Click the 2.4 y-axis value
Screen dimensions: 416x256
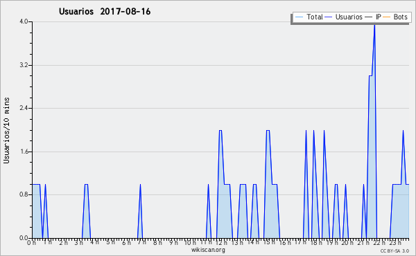point(24,108)
